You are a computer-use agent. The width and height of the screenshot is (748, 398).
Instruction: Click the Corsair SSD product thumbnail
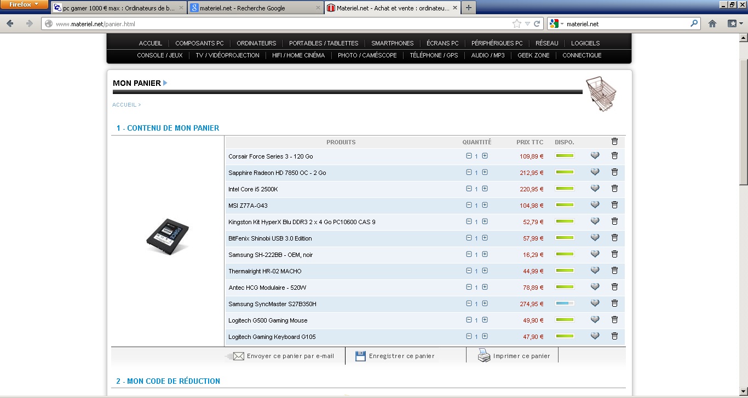pos(168,236)
